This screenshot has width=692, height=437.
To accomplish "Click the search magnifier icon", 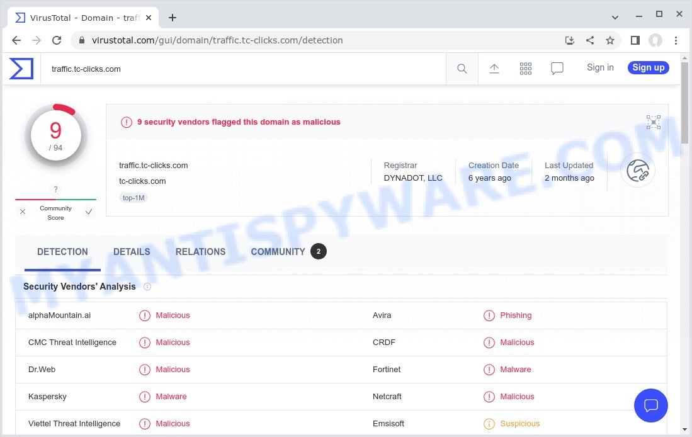I will click(x=462, y=69).
